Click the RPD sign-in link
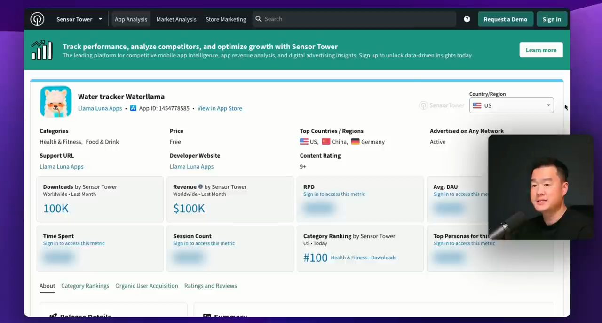The width and height of the screenshot is (602, 323). pos(334,194)
